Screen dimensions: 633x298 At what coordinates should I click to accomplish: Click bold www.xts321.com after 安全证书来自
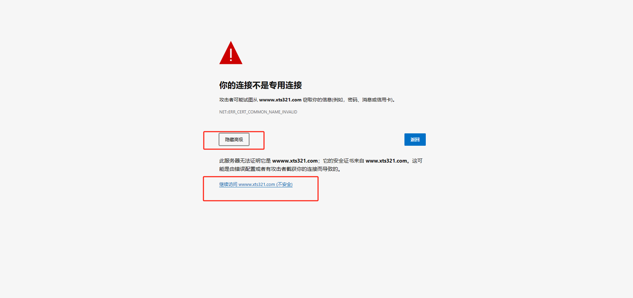(386, 161)
